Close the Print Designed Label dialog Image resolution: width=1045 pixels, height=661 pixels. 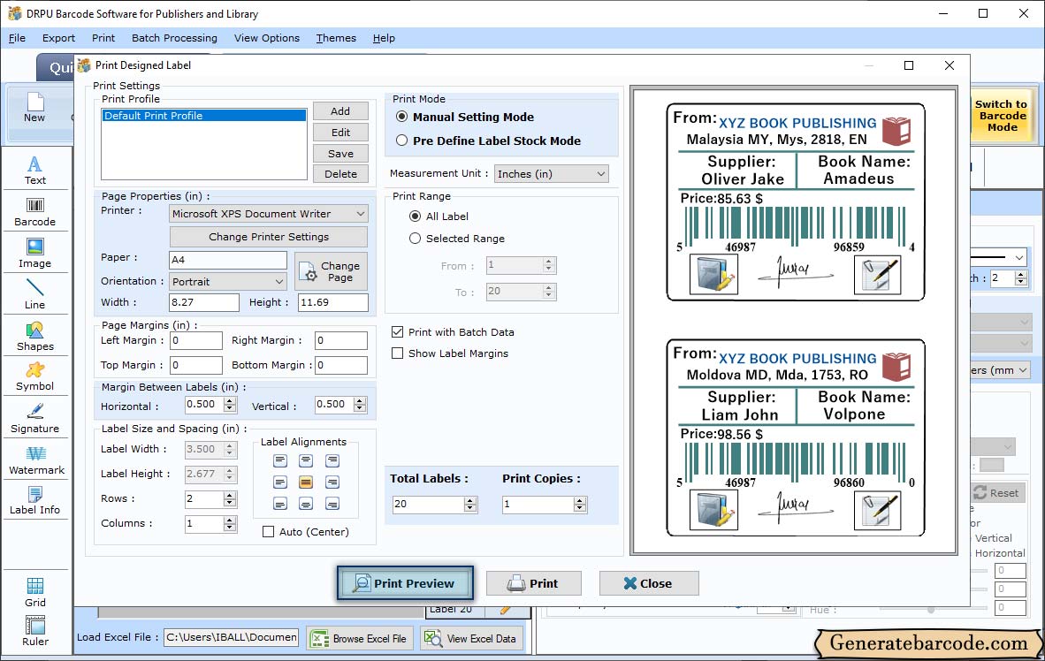pos(648,583)
